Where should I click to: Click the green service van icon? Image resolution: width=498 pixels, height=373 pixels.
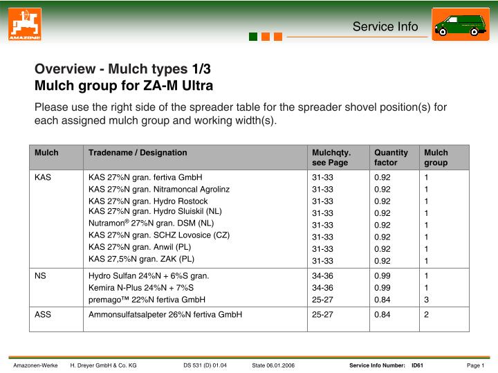461,24
